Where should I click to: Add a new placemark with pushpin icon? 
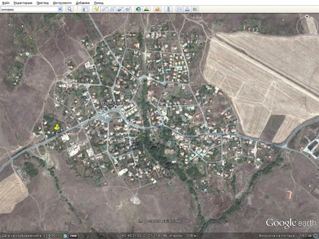96,9
